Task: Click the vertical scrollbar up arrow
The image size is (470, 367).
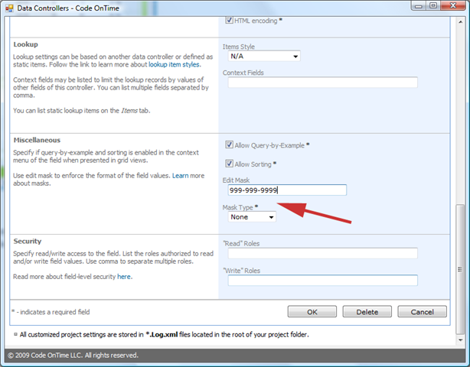Action: (460, 21)
